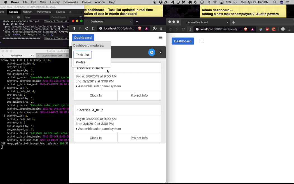The width and height of the screenshot is (294, 184).
Task: Click the browser profile icon
Action: pyautogui.click(x=155, y=29)
